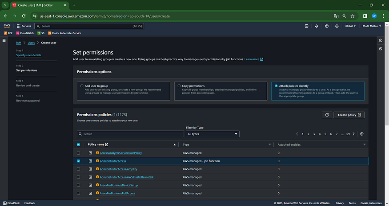The width and height of the screenshot is (389, 206).
Task: Open a new browser tab
Action: (74, 5)
